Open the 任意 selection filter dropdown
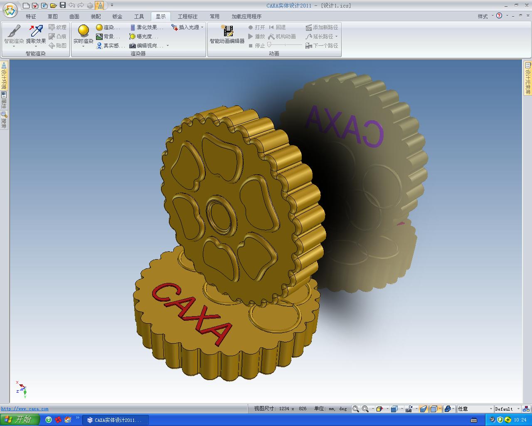The height and width of the screenshot is (426, 532). [475, 409]
